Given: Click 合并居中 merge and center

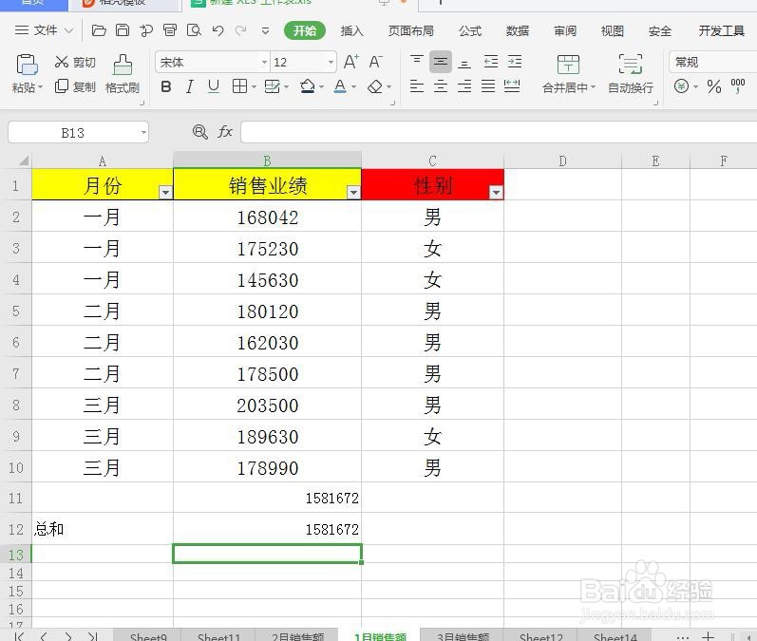Looking at the screenshot, I should [x=568, y=74].
